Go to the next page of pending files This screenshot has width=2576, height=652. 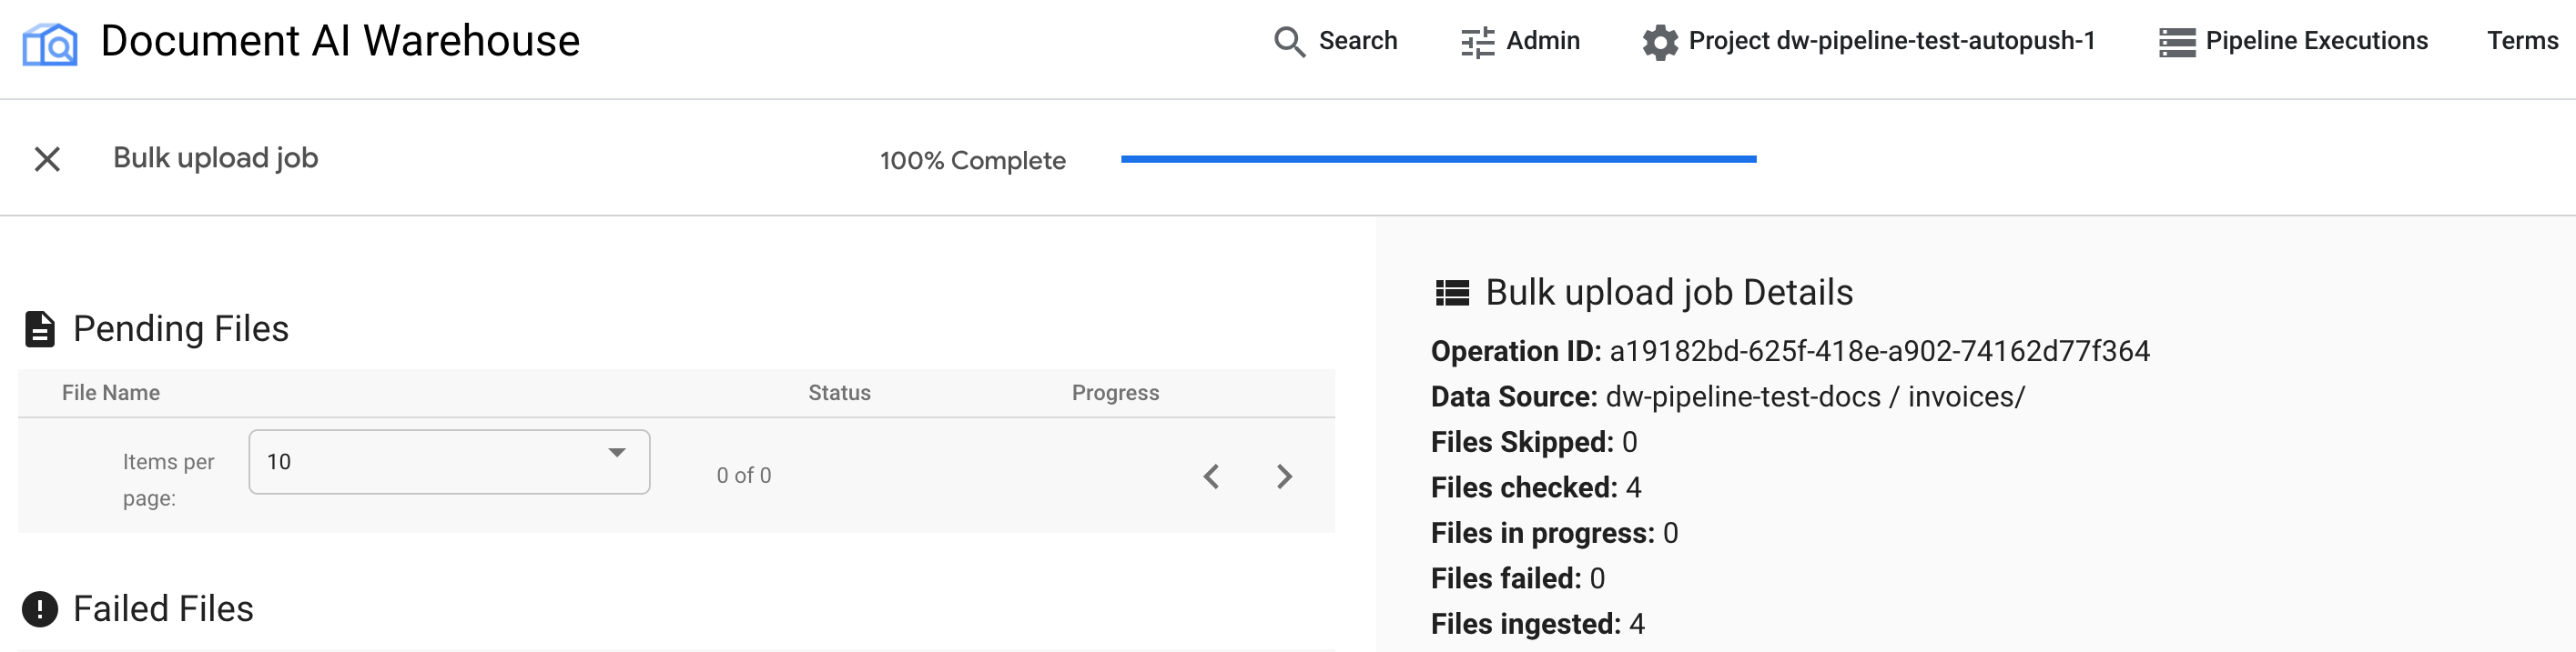1285,476
